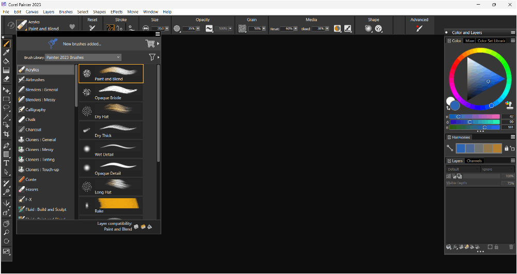
Task: Switch to the Channels tab
Action: [x=474, y=161]
